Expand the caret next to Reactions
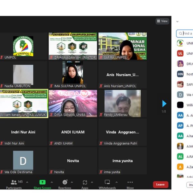 point(71,182)
